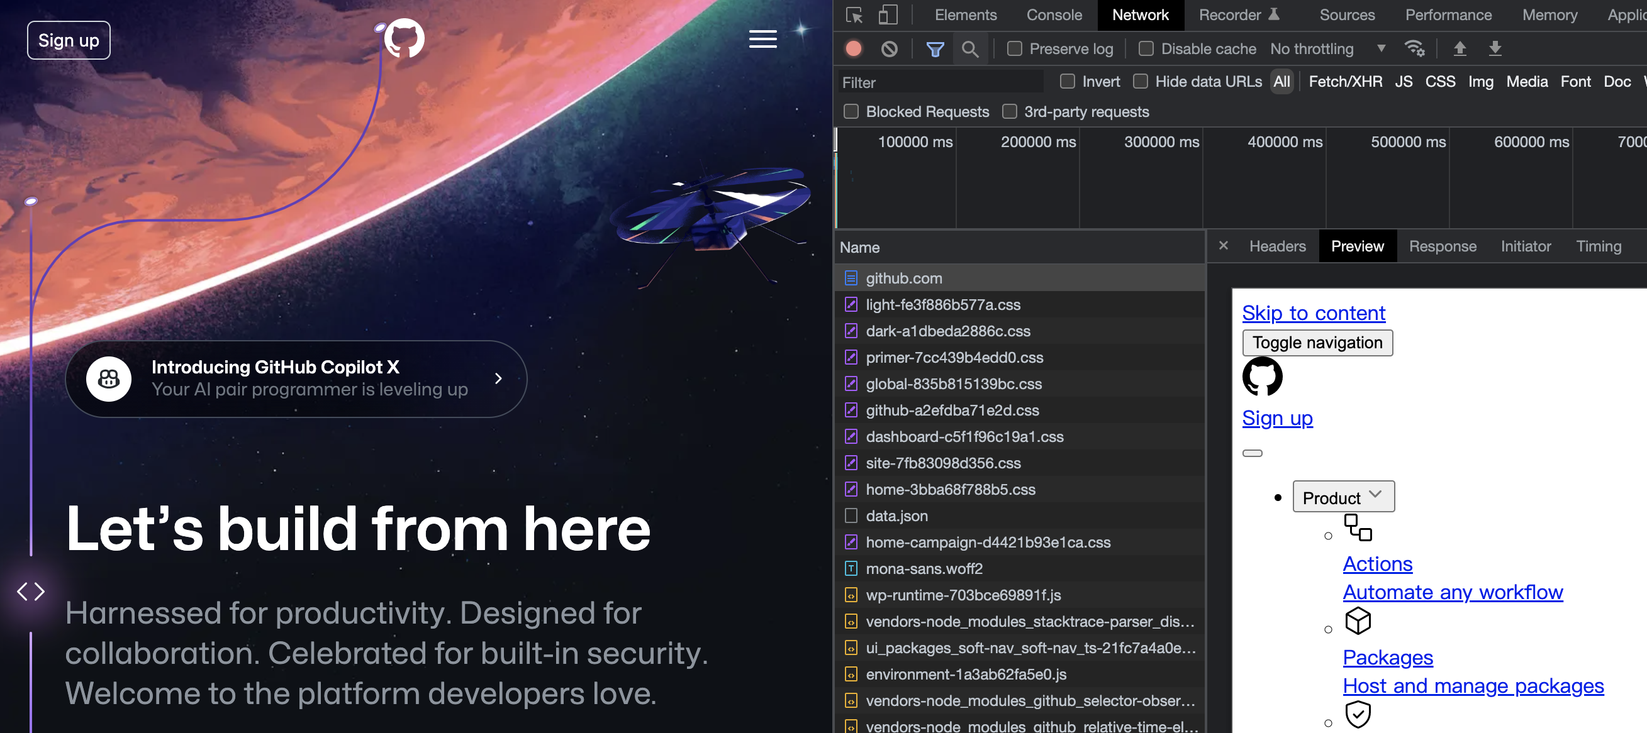
Task: Switch to the Console tab
Action: pos(1054,14)
